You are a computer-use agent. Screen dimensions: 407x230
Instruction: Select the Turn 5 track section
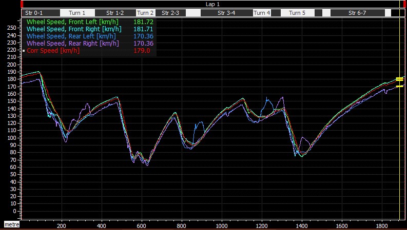click(x=298, y=13)
